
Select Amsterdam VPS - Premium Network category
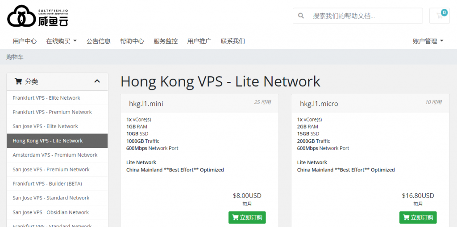[55, 155]
